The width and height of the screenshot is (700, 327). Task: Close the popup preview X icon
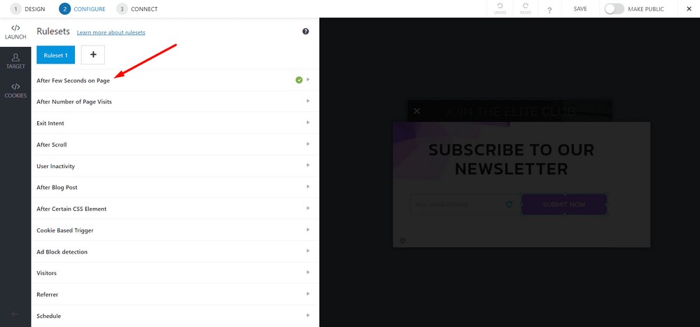pyautogui.click(x=416, y=111)
